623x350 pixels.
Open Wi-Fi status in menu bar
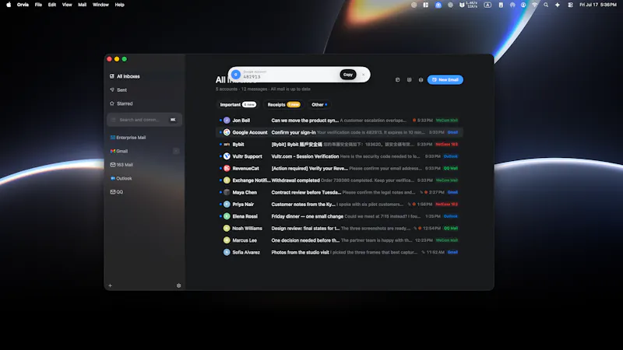click(535, 5)
